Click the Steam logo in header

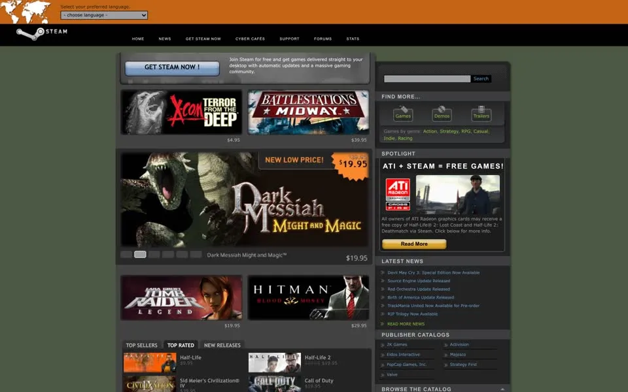click(42, 33)
